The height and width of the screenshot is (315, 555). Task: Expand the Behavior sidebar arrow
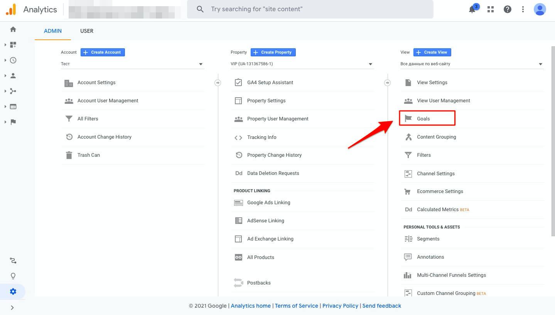5,107
